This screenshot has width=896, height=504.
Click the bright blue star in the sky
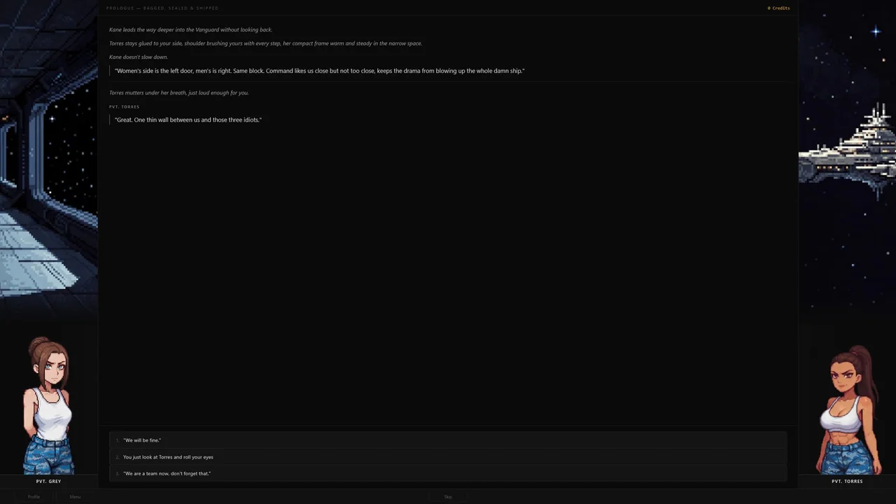coord(876,31)
